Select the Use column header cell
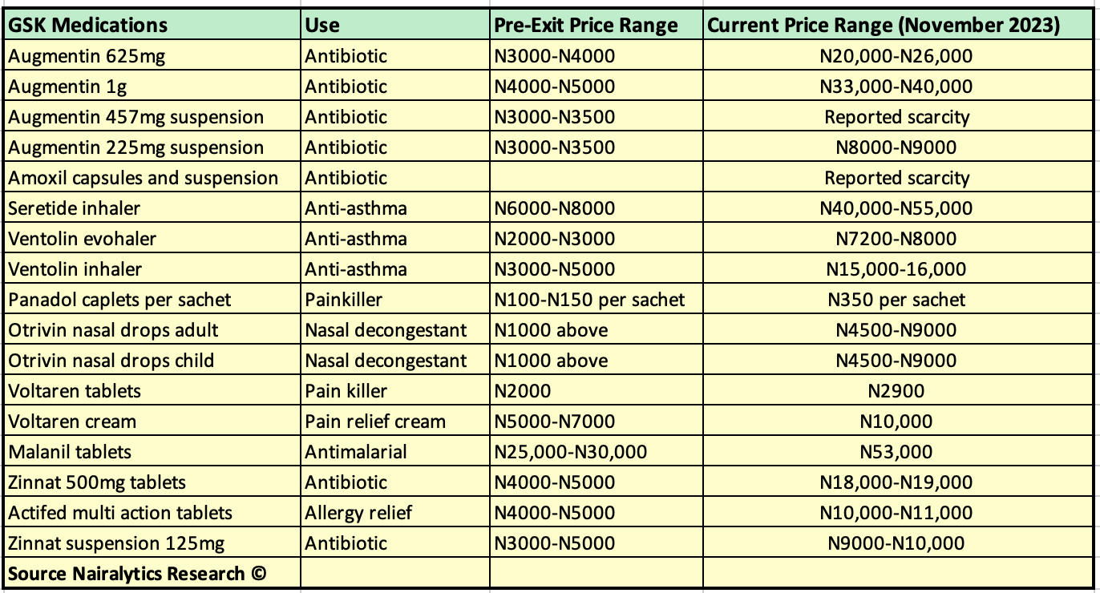Image resolution: width=1100 pixels, height=593 pixels. [395, 25]
